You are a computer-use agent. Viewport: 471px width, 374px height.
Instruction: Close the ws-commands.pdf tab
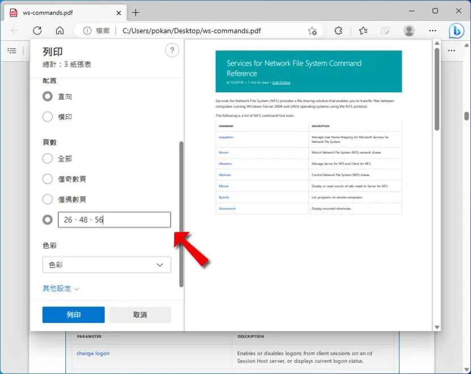pos(119,13)
